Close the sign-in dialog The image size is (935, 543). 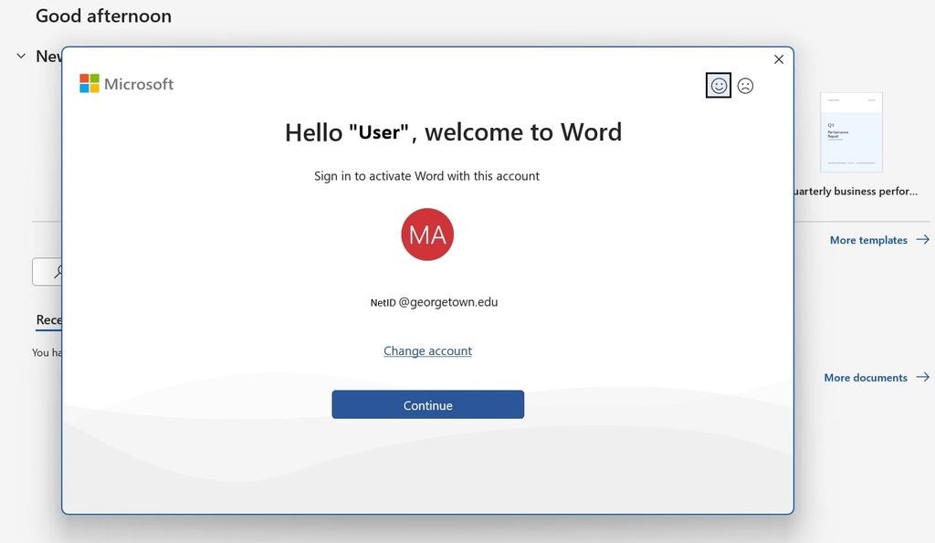(x=779, y=59)
